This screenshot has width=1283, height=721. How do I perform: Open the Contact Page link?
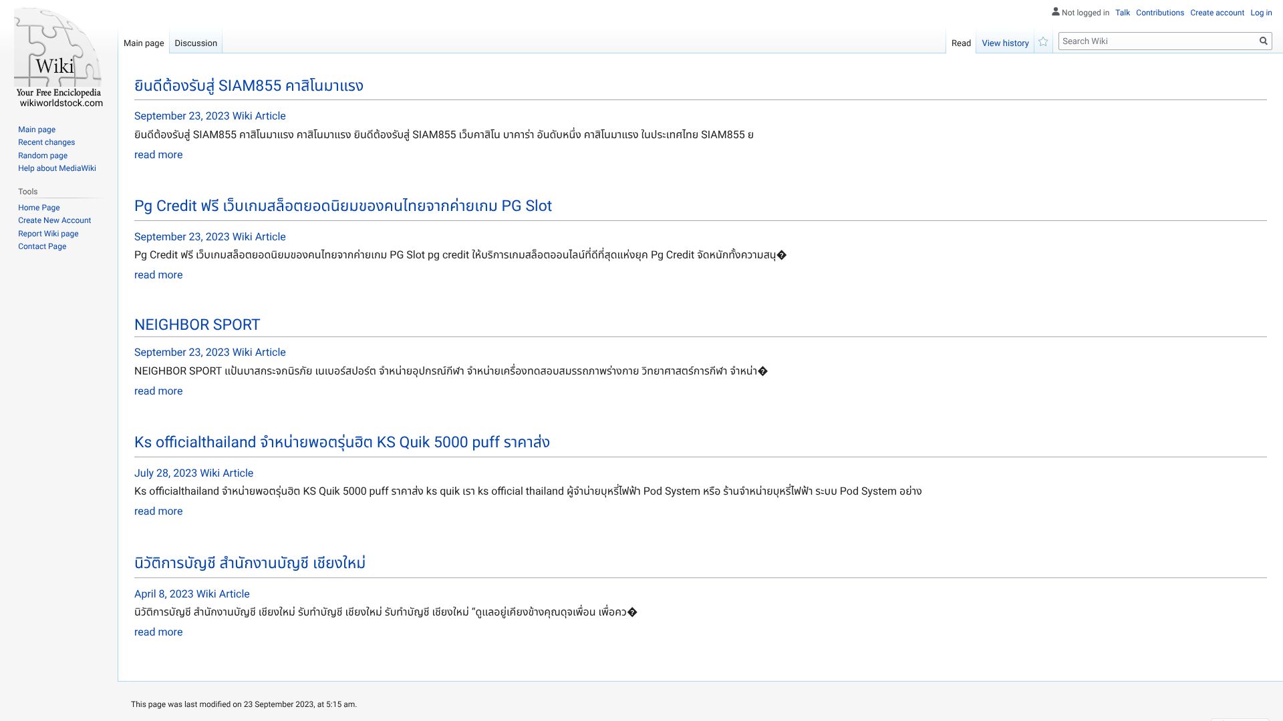tap(42, 246)
